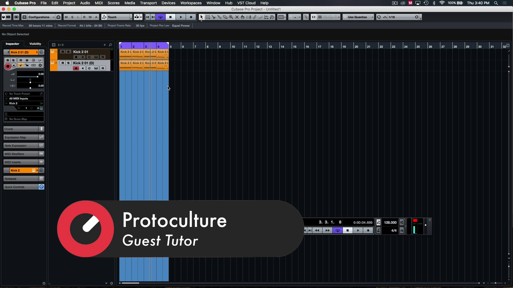Image resolution: width=513 pixels, height=288 pixels.
Task: Open Spotlight search in macOS menu bar
Action: (x=496, y=3)
